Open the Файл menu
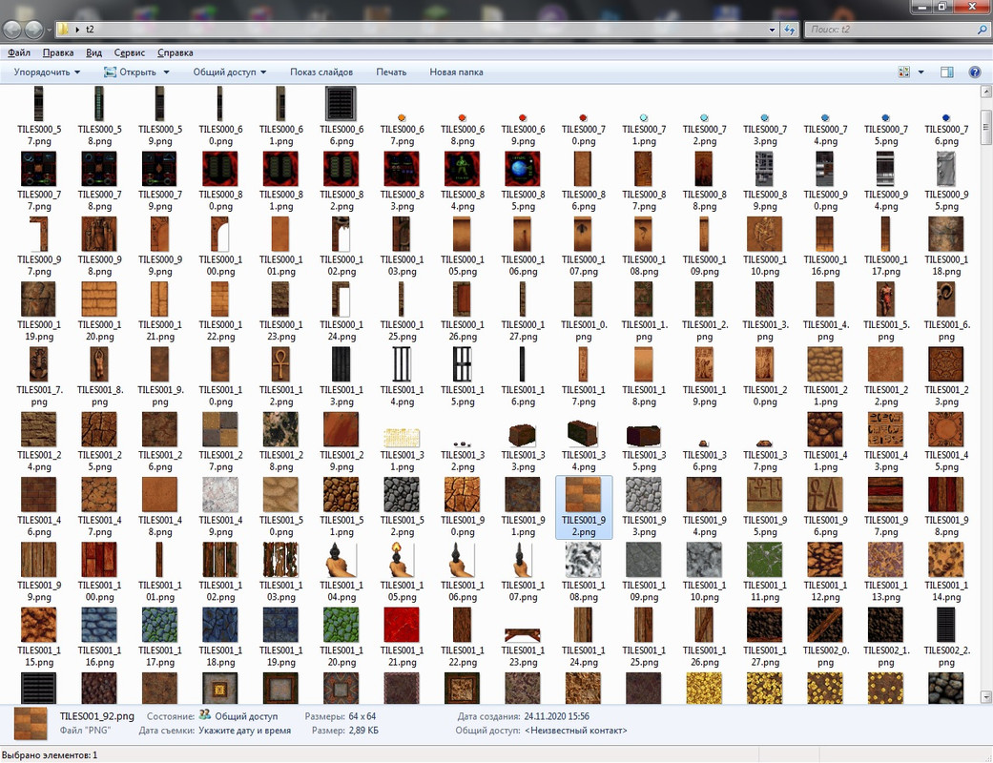 pyautogui.click(x=19, y=52)
